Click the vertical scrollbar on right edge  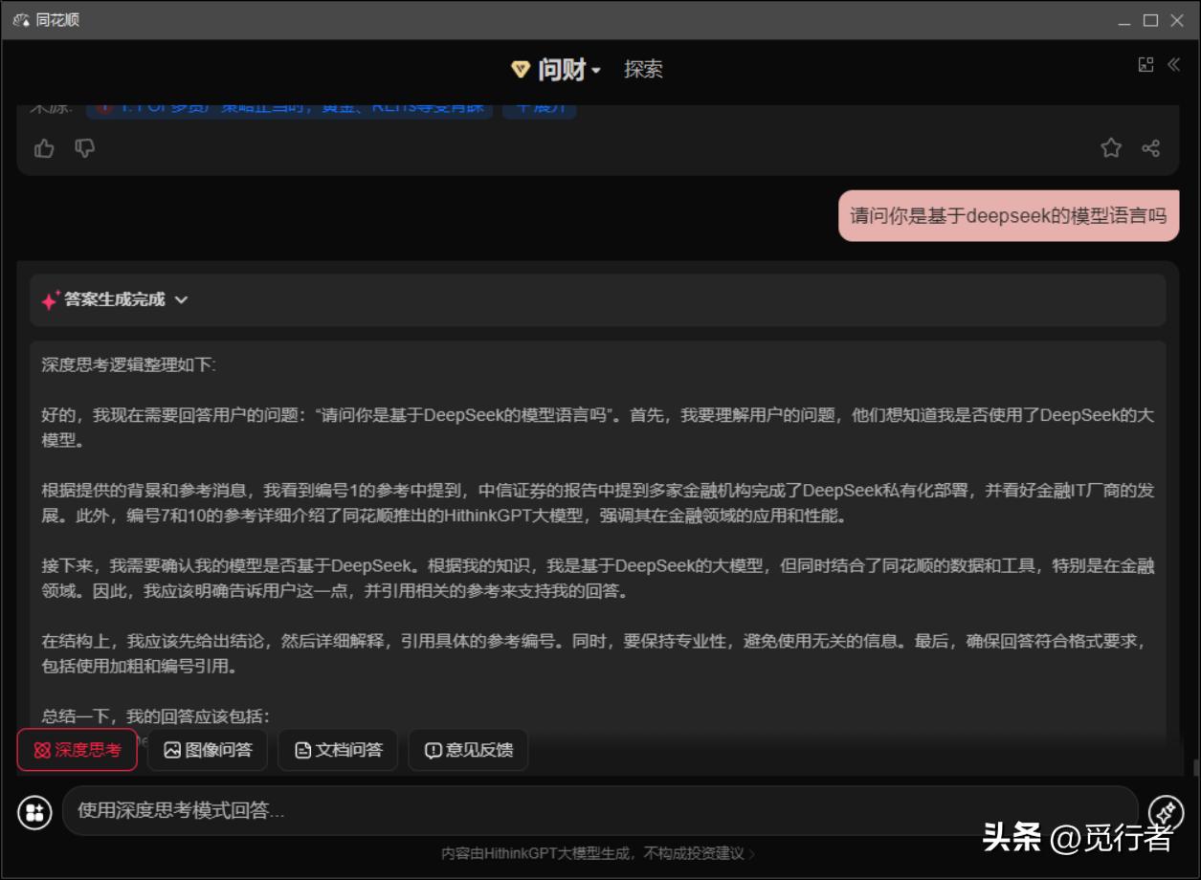(x=1195, y=767)
